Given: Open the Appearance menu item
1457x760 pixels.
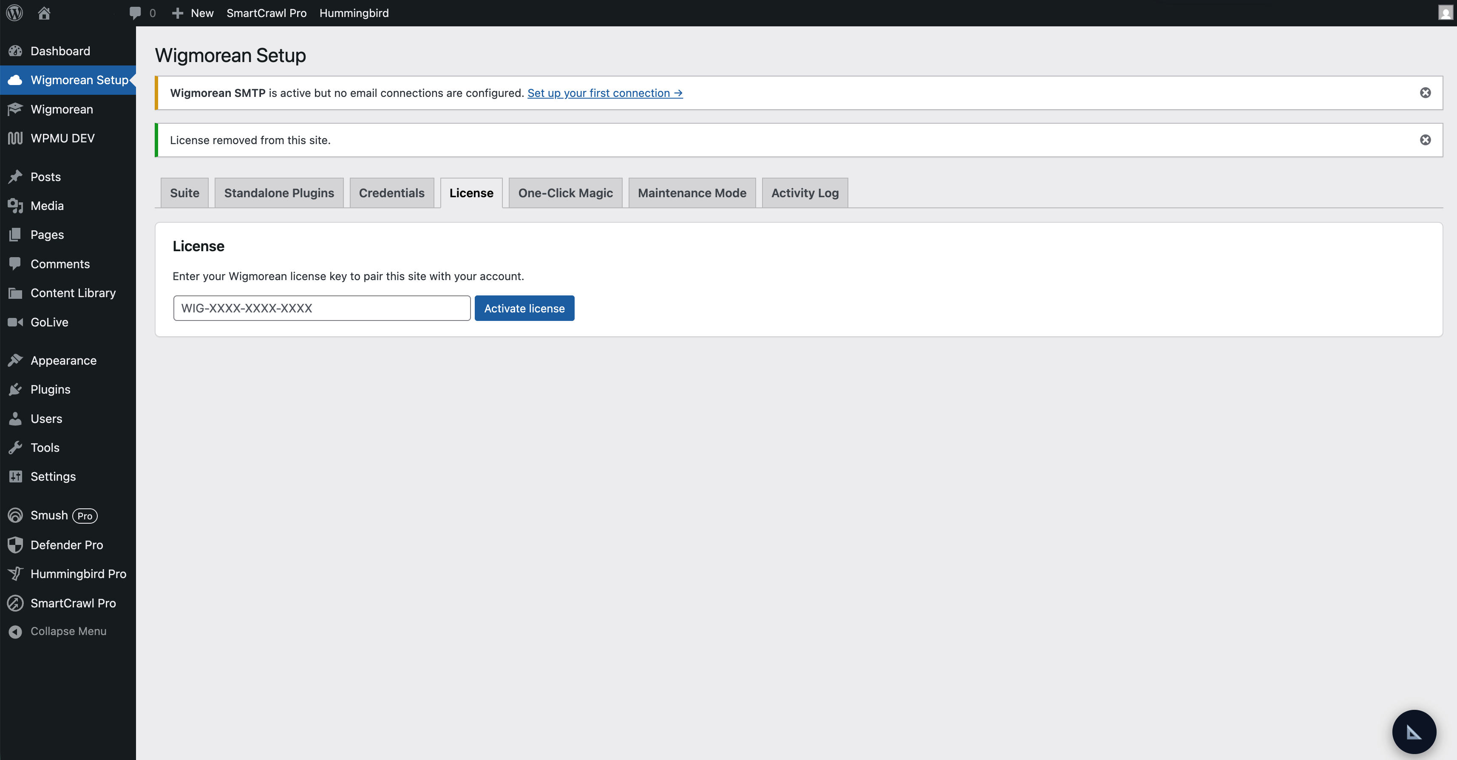Looking at the screenshot, I should pyautogui.click(x=68, y=360).
